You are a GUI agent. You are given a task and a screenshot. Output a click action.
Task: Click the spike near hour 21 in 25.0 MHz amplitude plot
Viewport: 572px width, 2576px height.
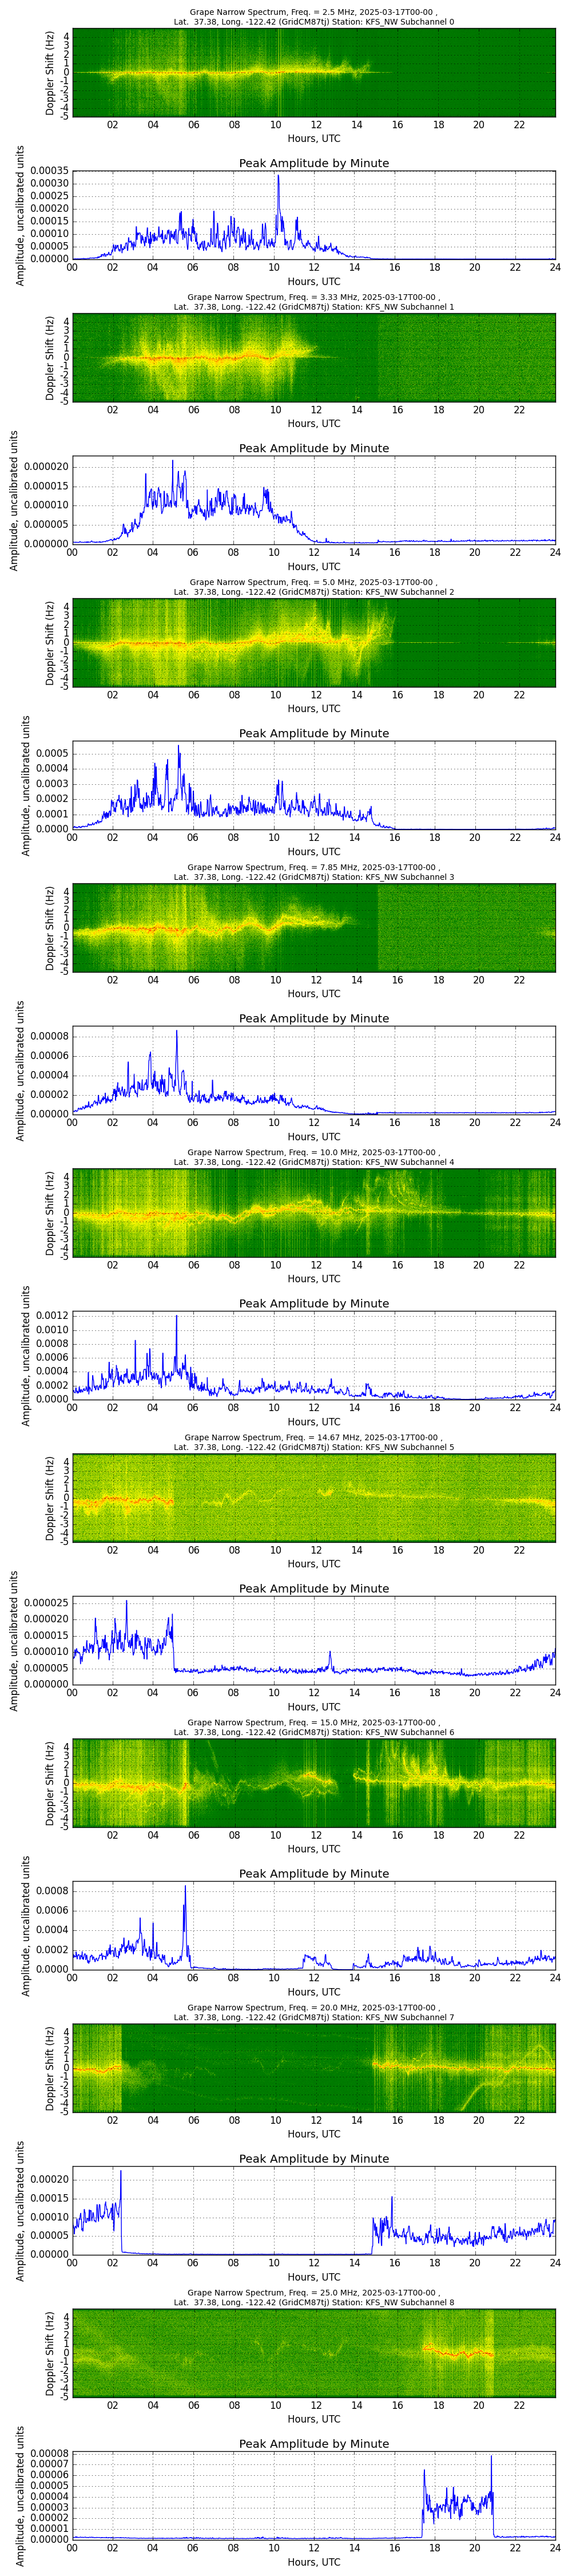pos(491,2457)
